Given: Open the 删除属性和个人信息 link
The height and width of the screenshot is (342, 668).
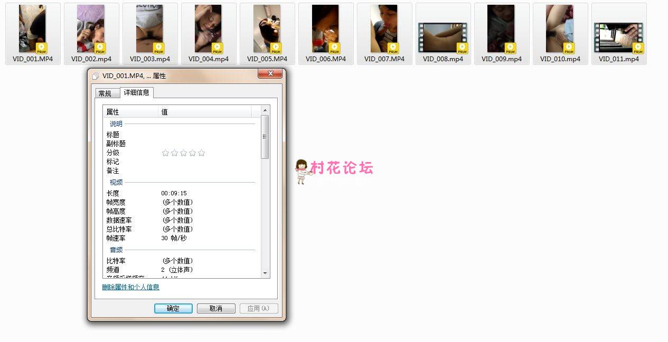Looking at the screenshot, I should 130,287.
